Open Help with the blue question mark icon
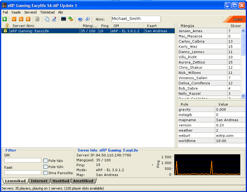 (x=80, y=19)
